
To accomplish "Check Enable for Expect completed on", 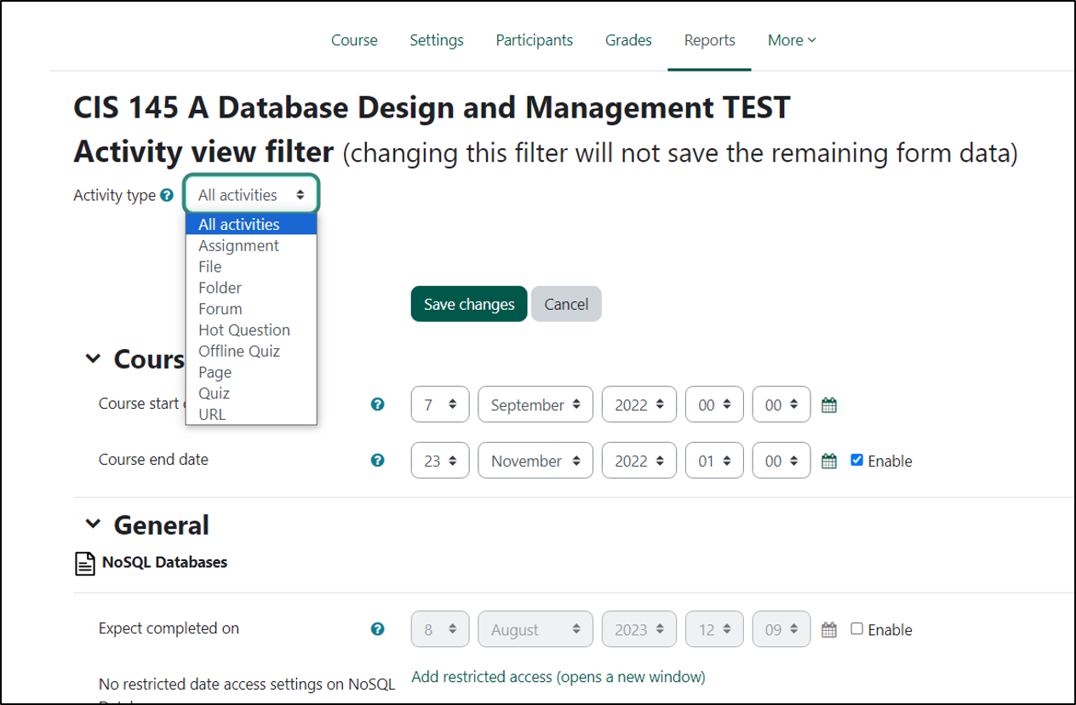I will [857, 629].
